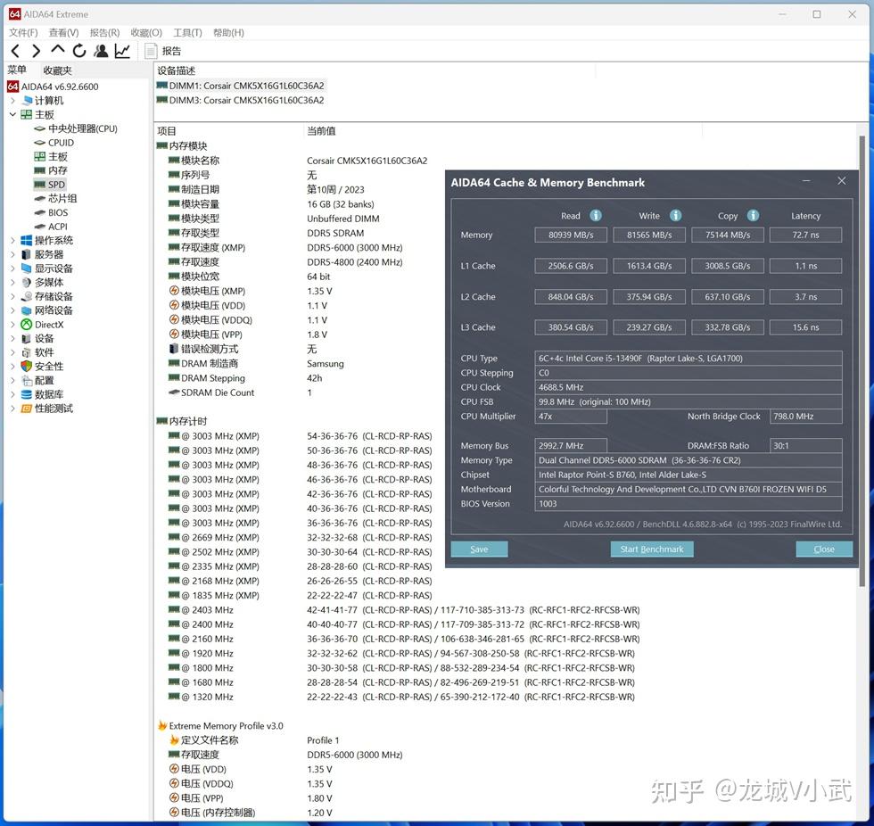
Task: Click the Memory Latency value 72.7 ns
Action: 806,235
